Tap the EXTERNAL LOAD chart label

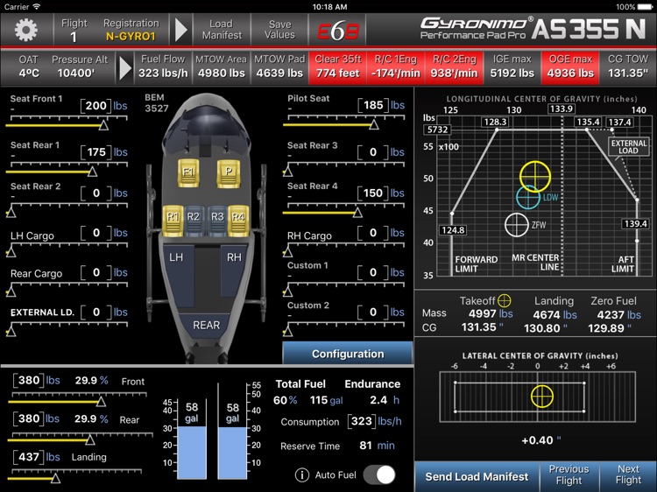coord(628,147)
